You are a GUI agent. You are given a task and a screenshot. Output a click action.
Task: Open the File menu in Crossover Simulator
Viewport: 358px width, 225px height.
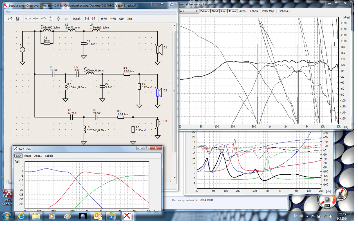pyautogui.click(x=8, y=12)
